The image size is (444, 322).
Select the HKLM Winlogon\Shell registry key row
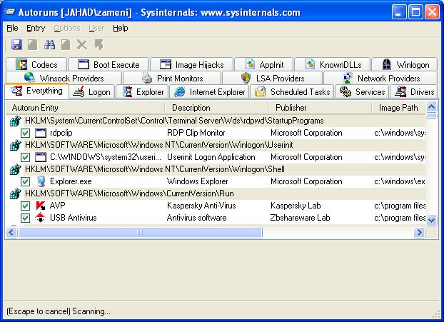(216, 169)
